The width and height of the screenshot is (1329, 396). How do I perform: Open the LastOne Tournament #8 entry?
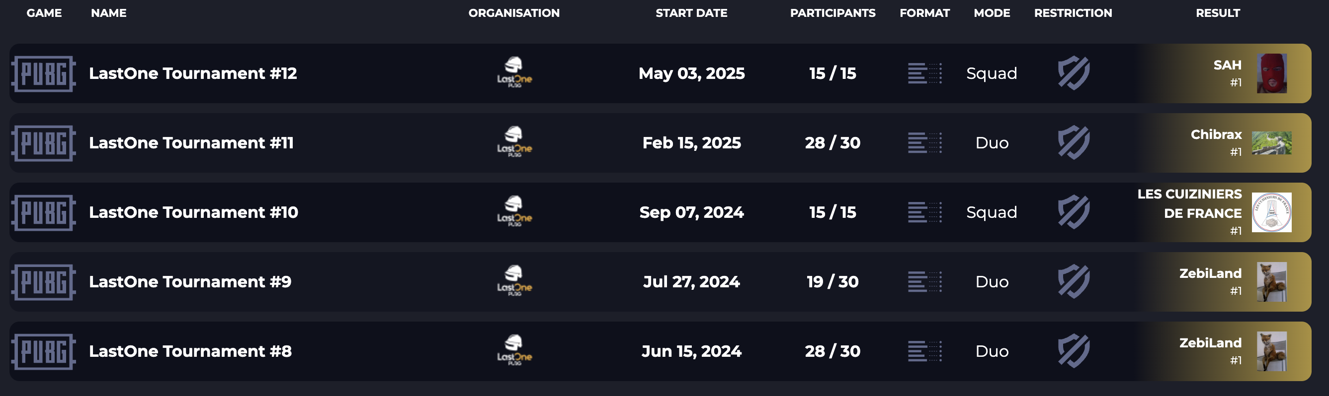click(x=190, y=351)
